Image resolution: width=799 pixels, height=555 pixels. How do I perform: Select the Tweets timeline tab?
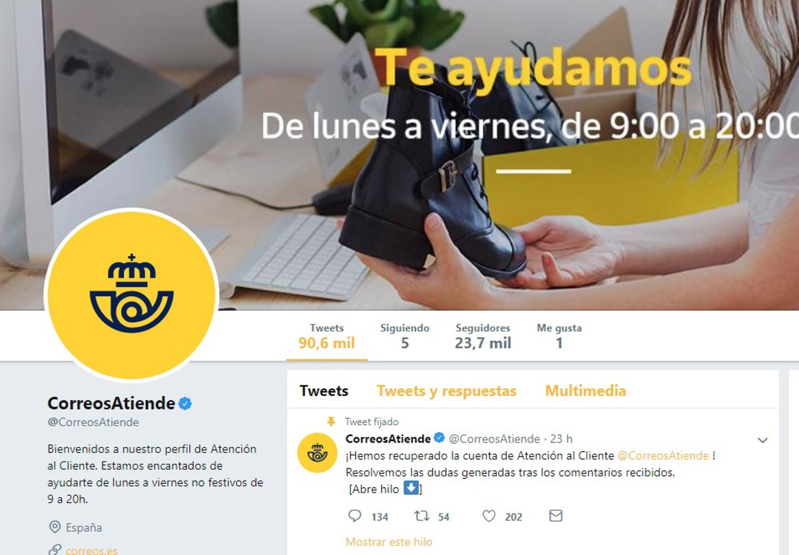pyautogui.click(x=324, y=391)
